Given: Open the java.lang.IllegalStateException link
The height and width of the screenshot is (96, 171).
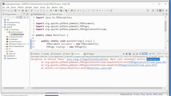Looking at the screenshot, I should [x=87, y=59].
